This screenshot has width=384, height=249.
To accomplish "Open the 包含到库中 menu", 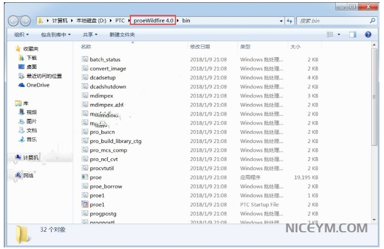I will (55, 34).
